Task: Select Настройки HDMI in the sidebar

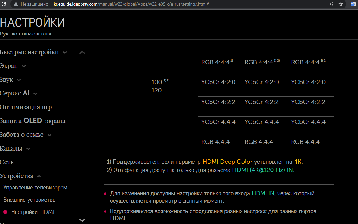Action: (32, 212)
